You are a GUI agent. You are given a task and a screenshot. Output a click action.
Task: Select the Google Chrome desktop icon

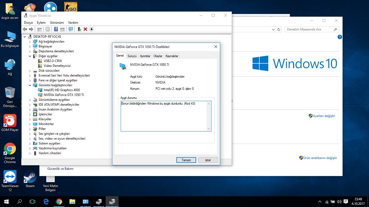point(10,153)
